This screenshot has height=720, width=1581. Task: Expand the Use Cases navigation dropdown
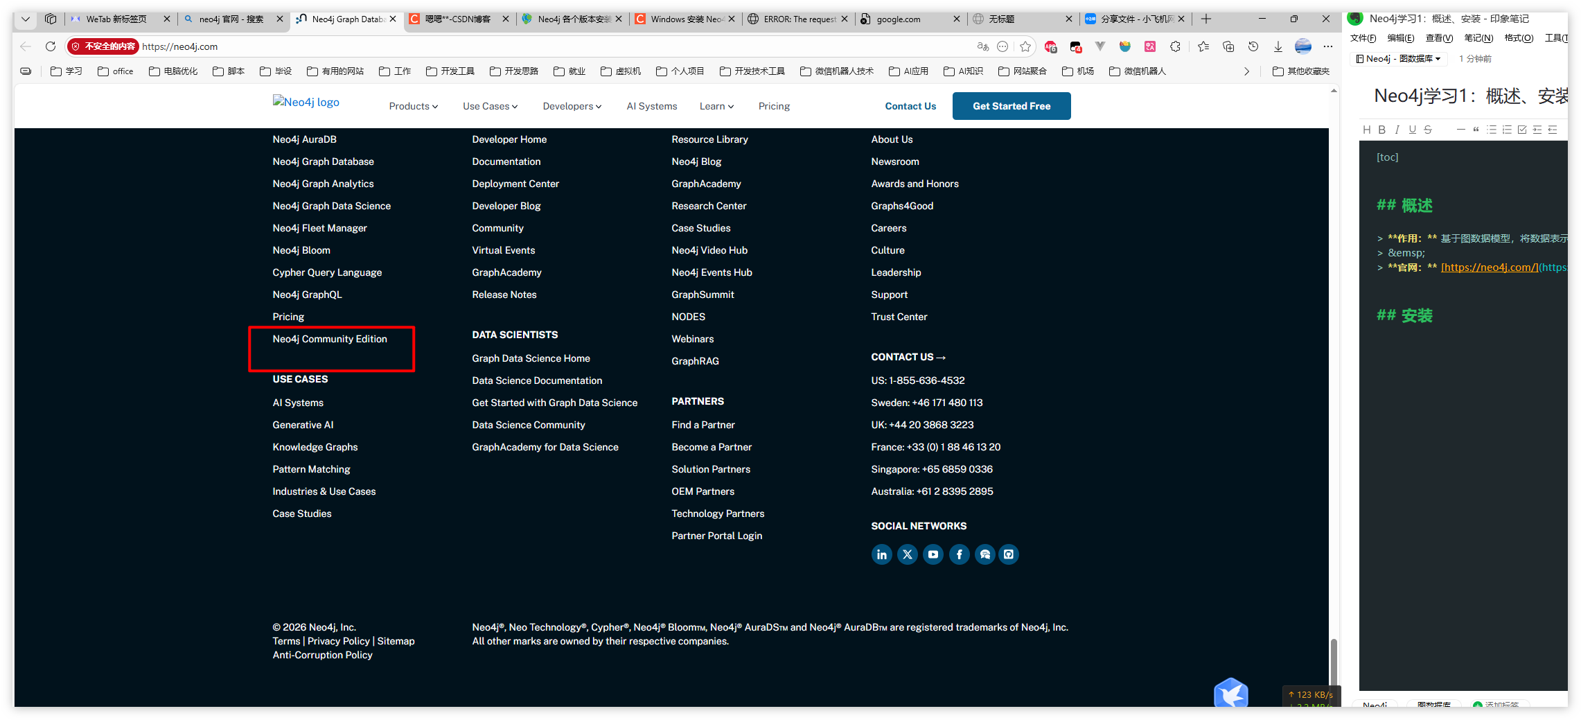click(490, 106)
